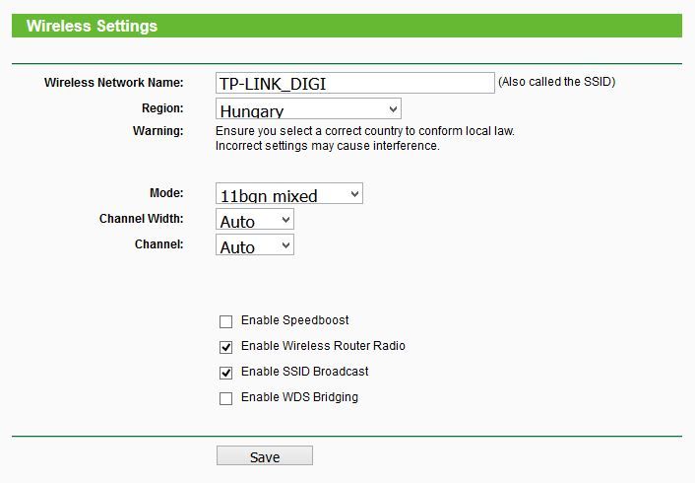Screen dimensions: 695x483
Task: Uncheck the Enable SSID Broadcast checkbox
Action: tap(226, 373)
